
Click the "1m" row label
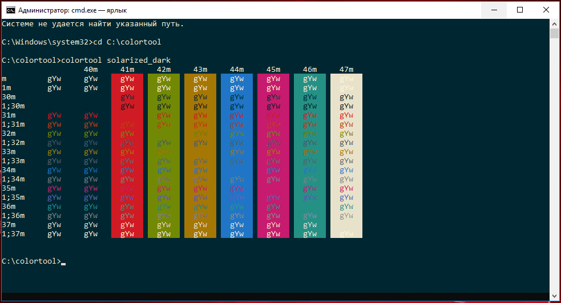click(6, 88)
